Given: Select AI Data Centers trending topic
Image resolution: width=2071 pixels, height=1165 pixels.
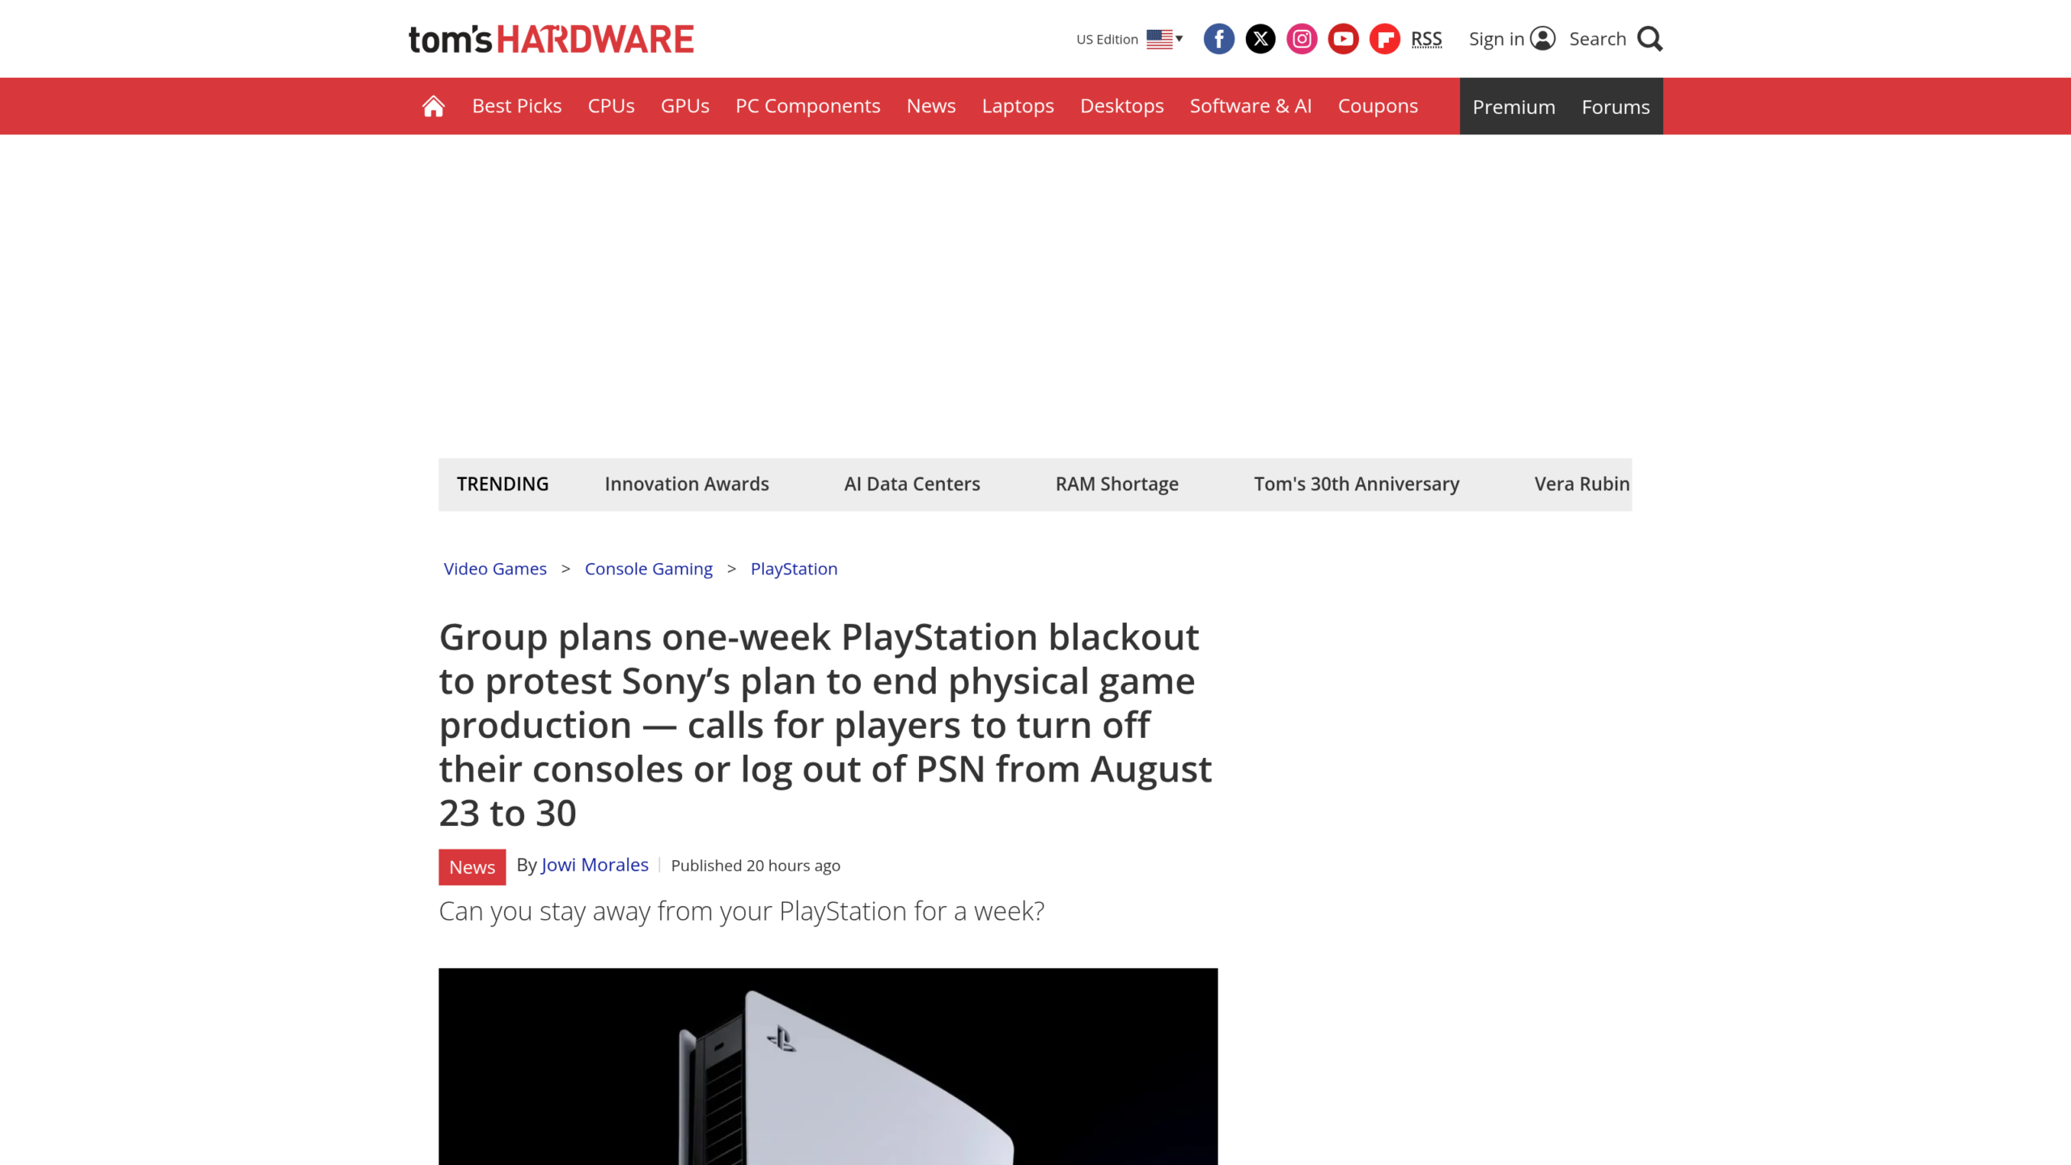Looking at the screenshot, I should pos(912,484).
